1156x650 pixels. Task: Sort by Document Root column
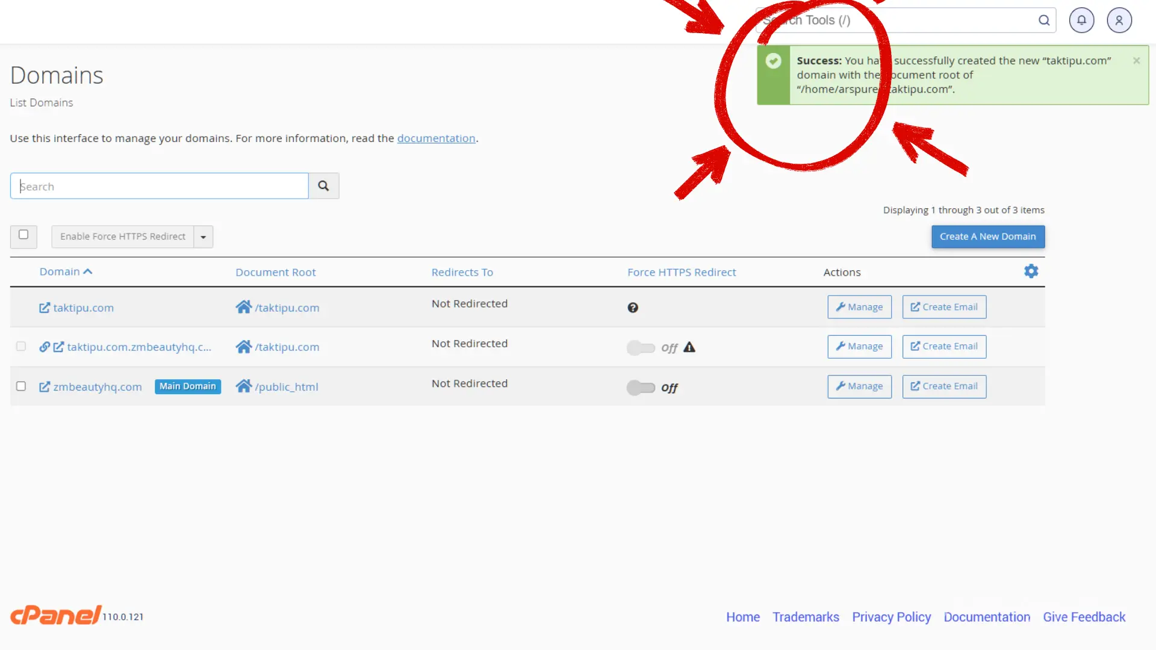click(276, 272)
